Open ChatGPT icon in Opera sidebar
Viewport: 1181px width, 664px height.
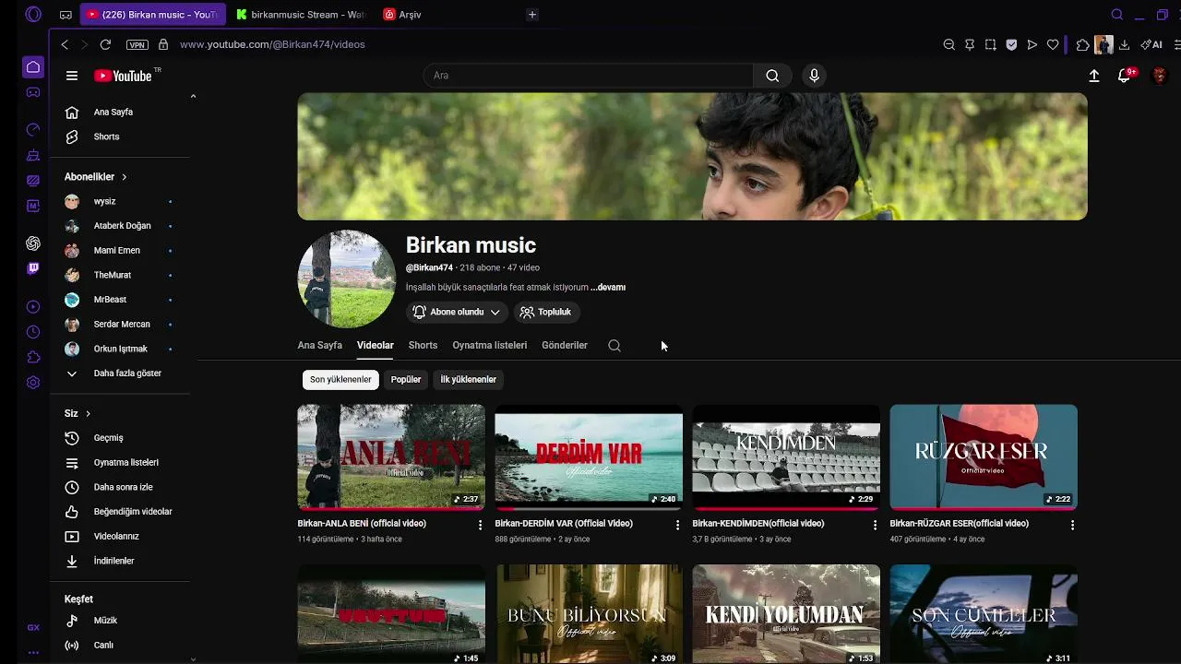(x=33, y=243)
